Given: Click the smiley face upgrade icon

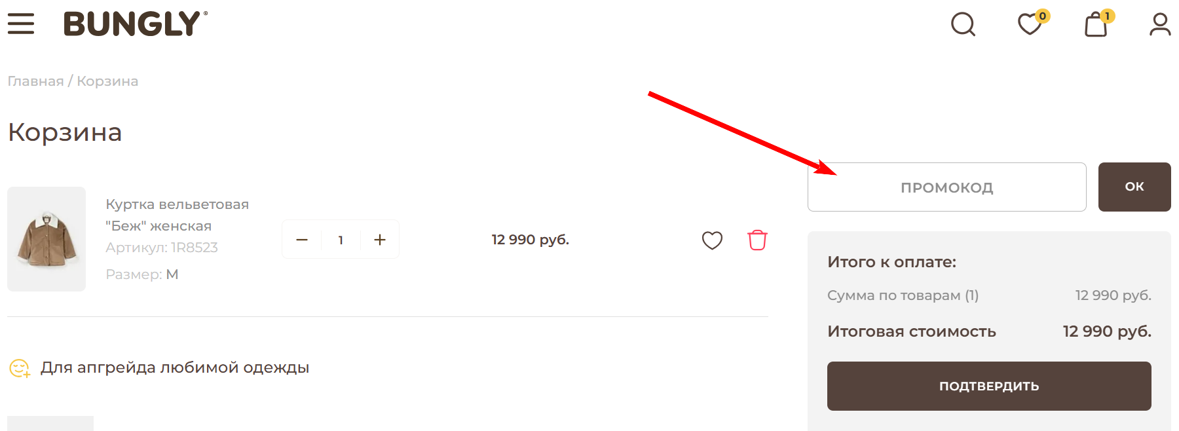Looking at the screenshot, I should pyautogui.click(x=19, y=368).
